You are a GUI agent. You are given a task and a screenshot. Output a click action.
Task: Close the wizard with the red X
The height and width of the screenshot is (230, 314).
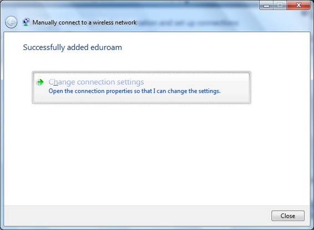click(298, 5)
